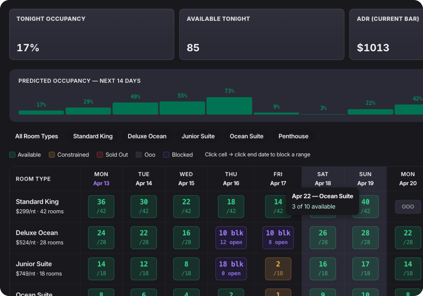The image size is (423, 296).
Task: Filter by Penthouse room type
Action: click(x=293, y=136)
